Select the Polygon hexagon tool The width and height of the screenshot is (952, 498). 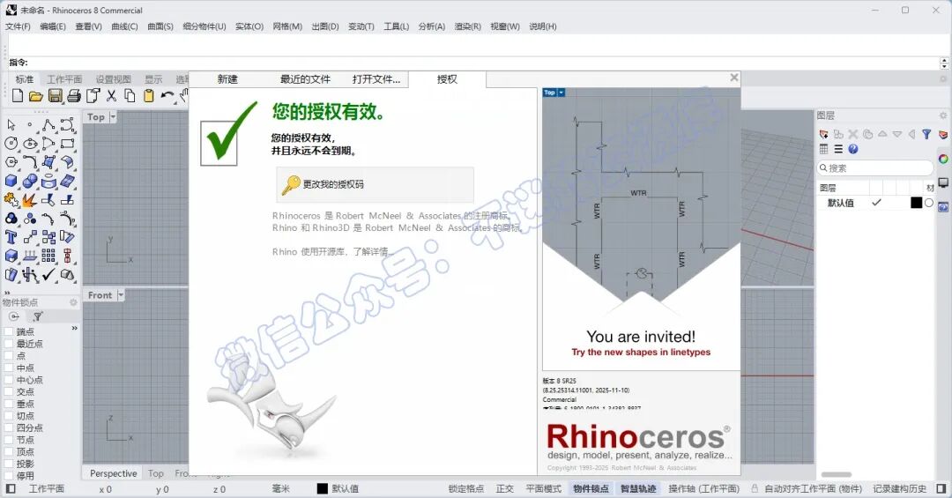[x=11, y=162]
